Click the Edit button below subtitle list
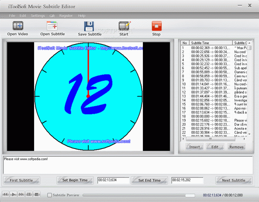Viewport: 259px width, 202px height. point(215,147)
